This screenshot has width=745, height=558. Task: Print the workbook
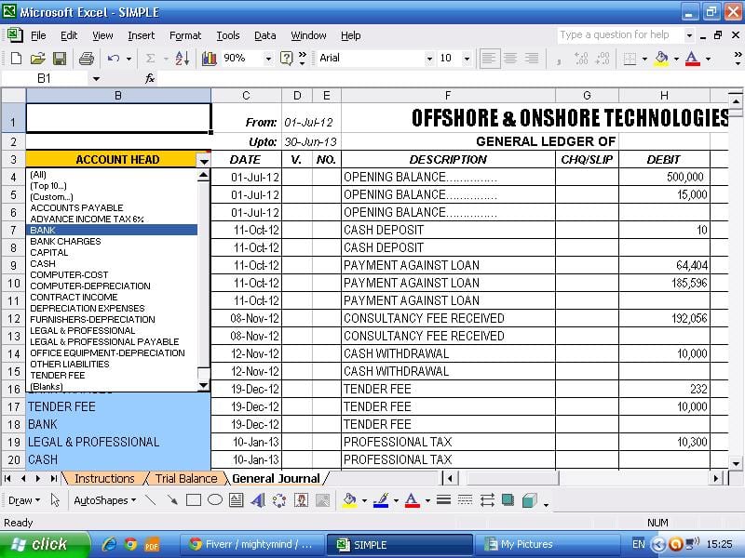coord(85,58)
